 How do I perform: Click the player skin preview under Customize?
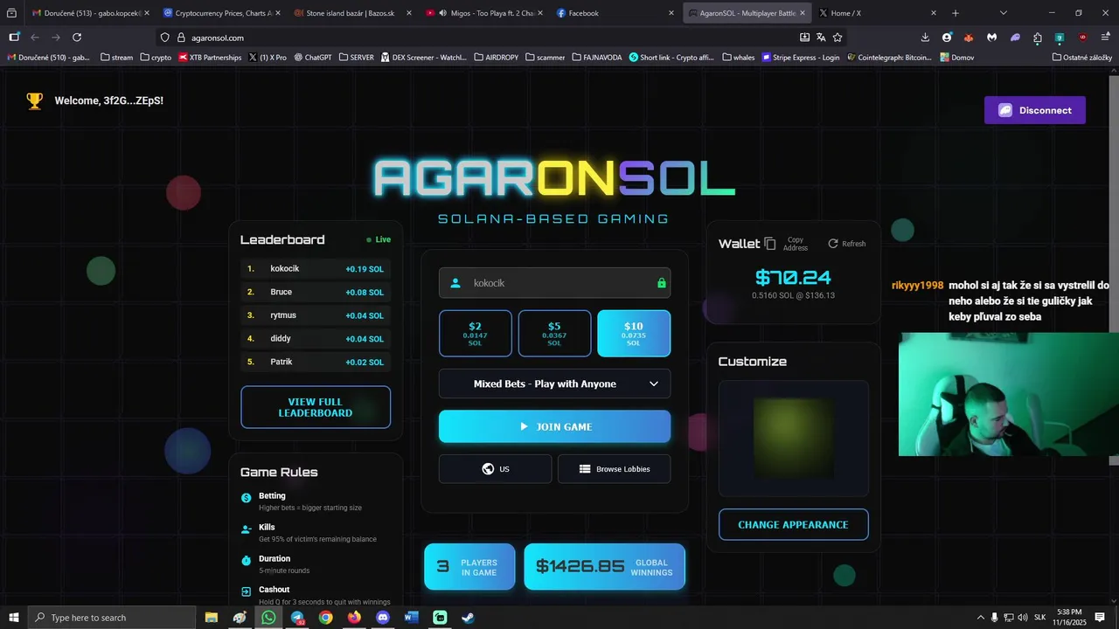(794, 439)
